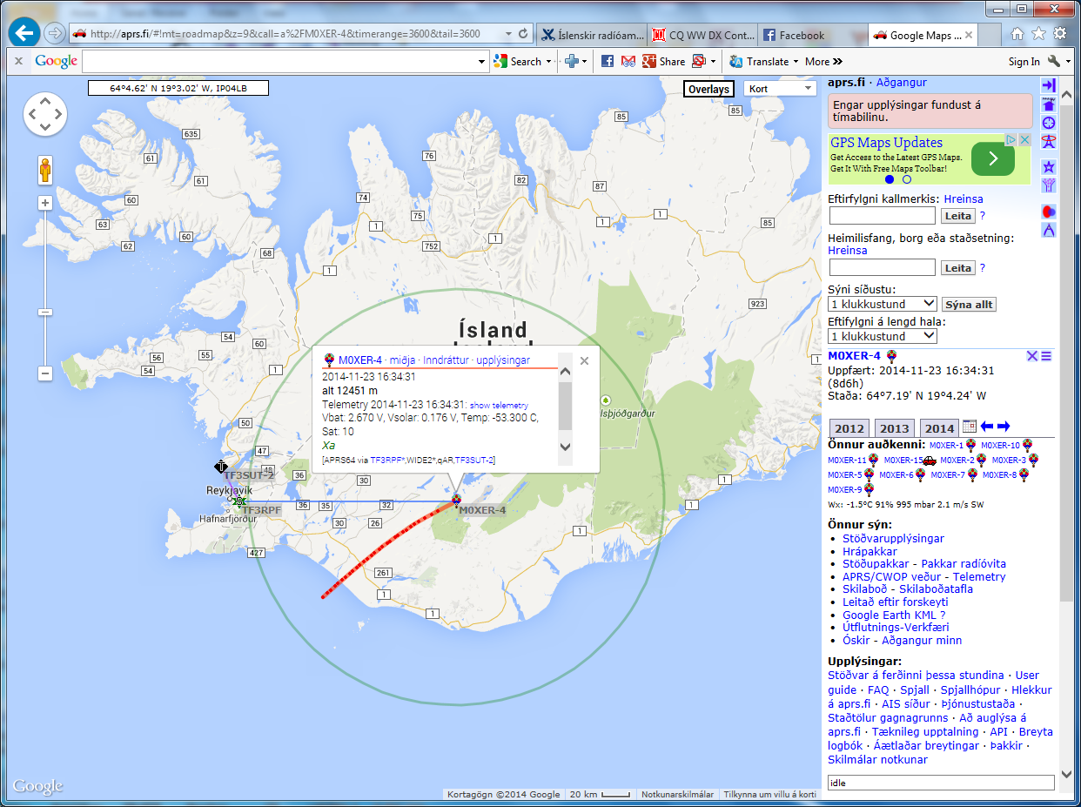Close the M0XER-4 info popup
Screen dimensions: 1081x807
pos(584,360)
